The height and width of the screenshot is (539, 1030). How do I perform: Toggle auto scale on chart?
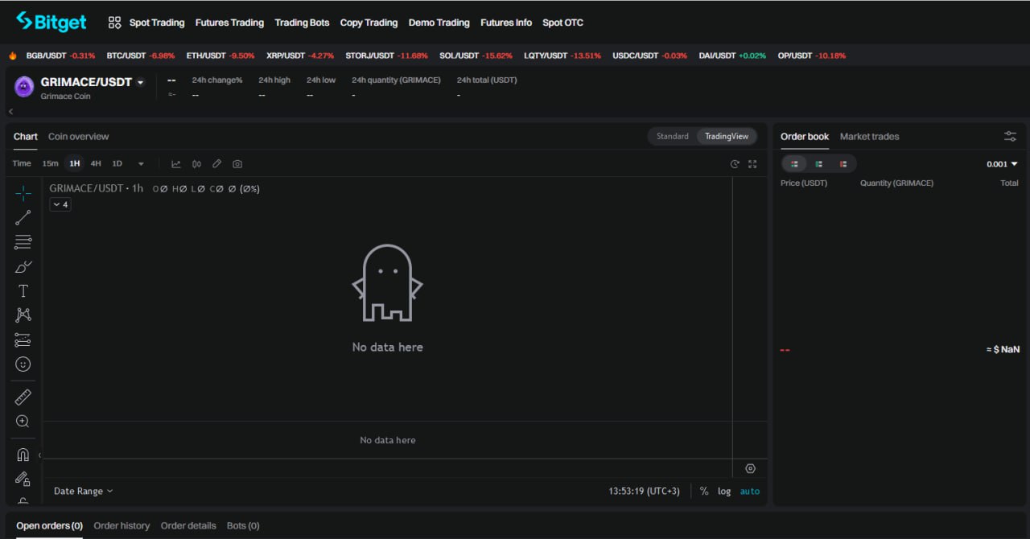750,491
